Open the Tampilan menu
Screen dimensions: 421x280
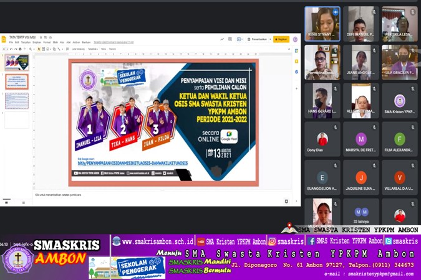[x=26, y=42]
